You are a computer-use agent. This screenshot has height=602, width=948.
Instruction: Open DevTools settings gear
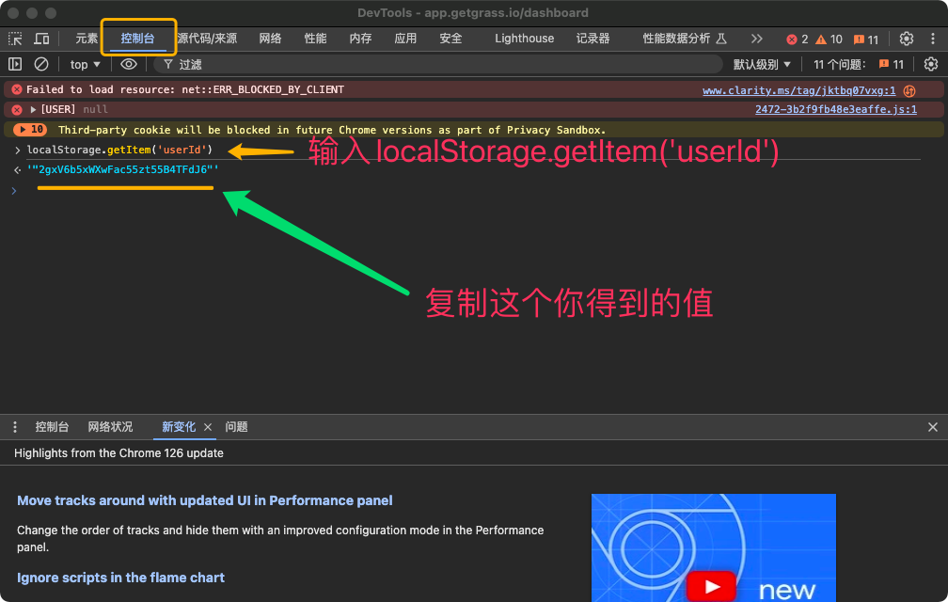[x=906, y=39]
